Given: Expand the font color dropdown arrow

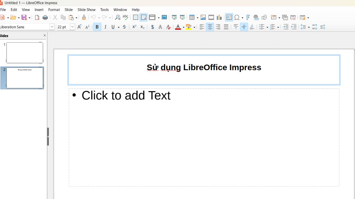Looking at the screenshot, I should (183, 27).
